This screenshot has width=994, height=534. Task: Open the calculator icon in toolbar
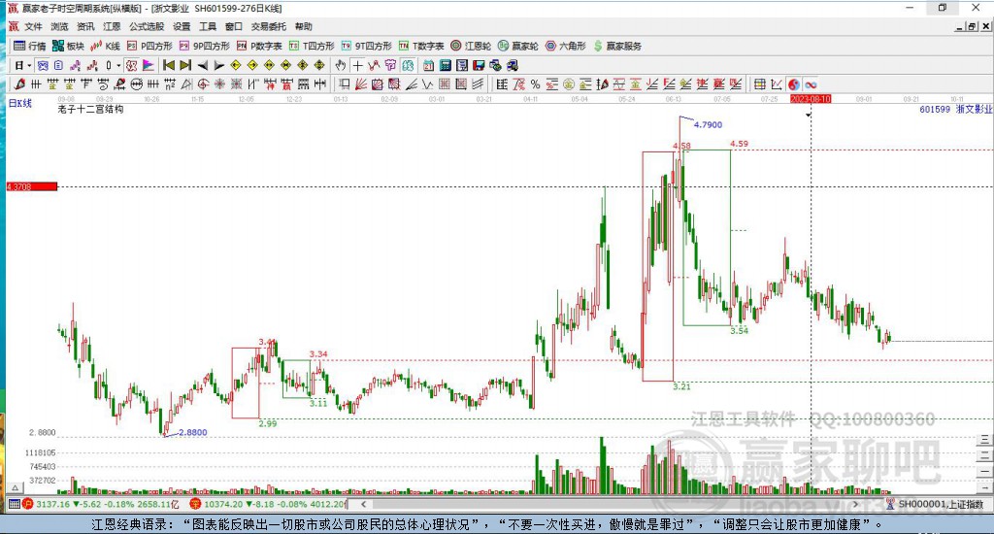tap(445, 65)
